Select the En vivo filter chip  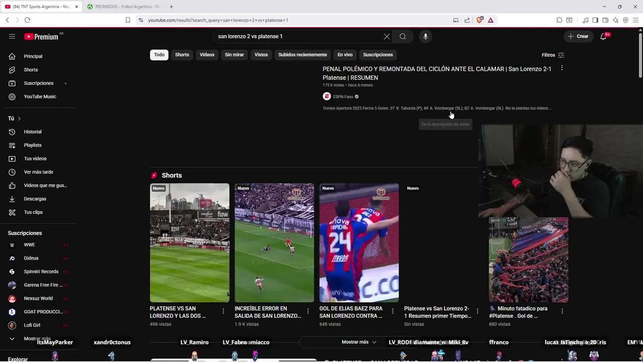click(345, 55)
